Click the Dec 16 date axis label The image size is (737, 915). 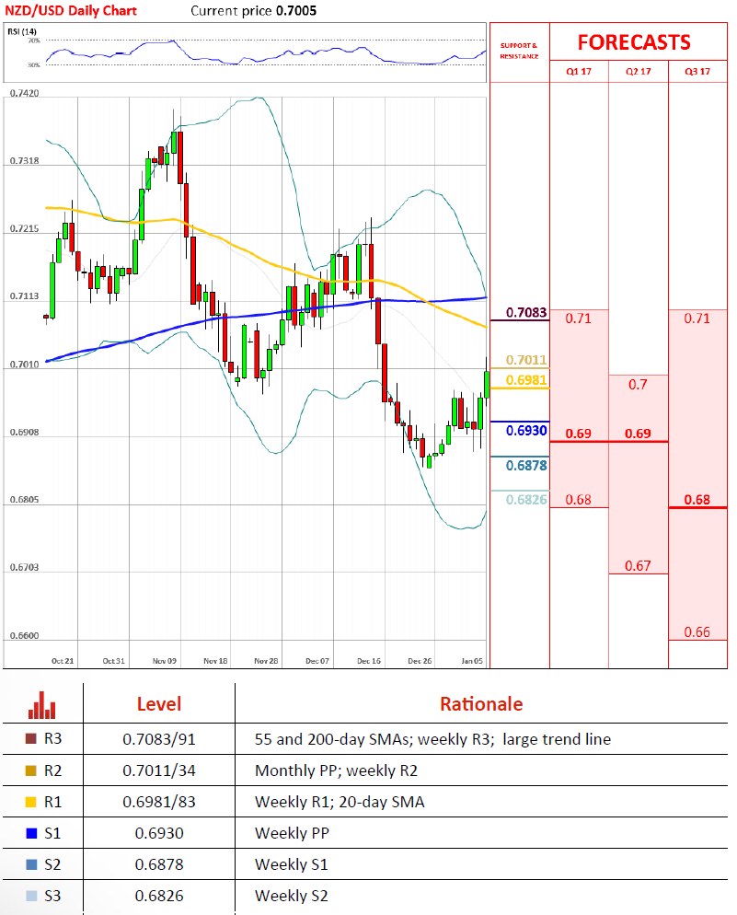(x=368, y=661)
